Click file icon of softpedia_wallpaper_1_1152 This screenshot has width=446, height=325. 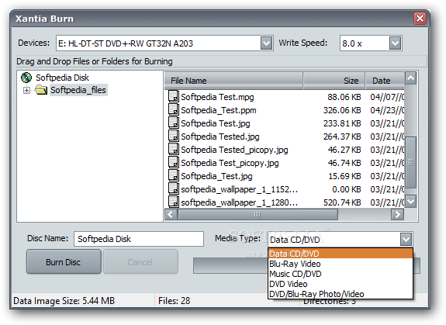tap(173, 188)
